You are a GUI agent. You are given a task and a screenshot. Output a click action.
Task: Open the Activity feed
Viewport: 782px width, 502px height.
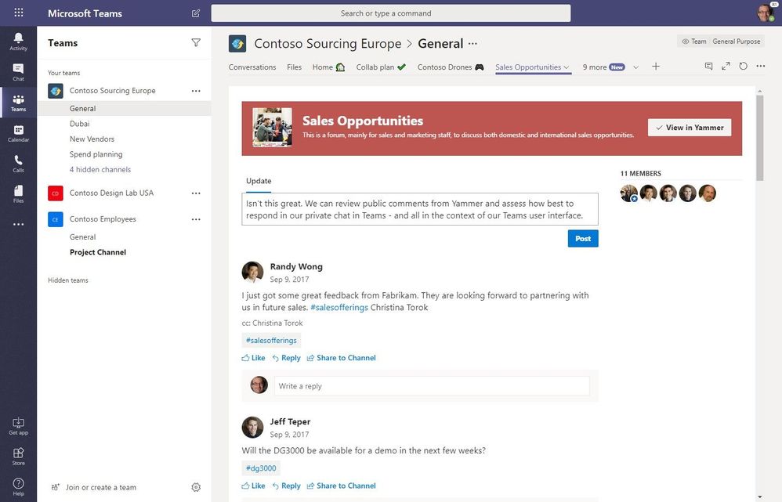coord(19,42)
